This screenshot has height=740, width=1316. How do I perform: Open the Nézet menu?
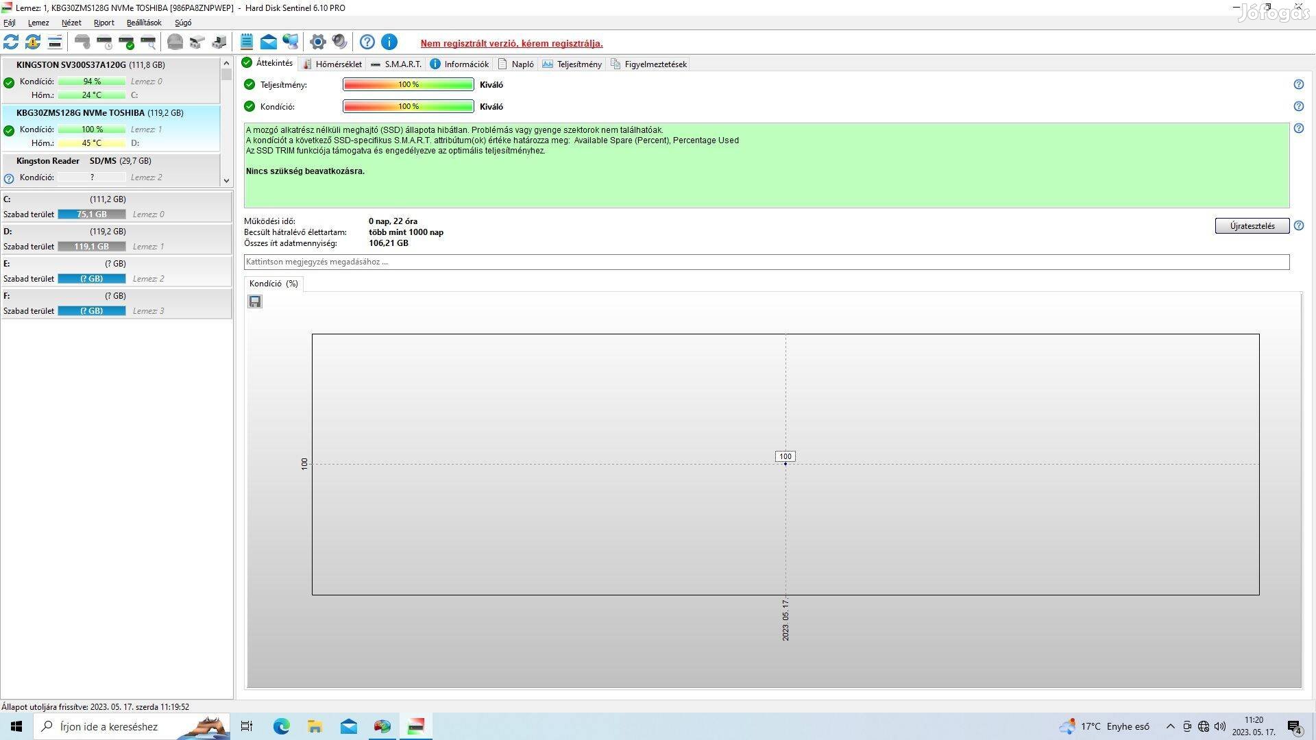(x=71, y=23)
